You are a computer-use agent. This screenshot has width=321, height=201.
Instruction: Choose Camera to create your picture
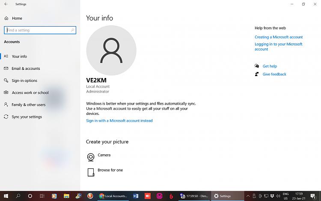[104, 155]
